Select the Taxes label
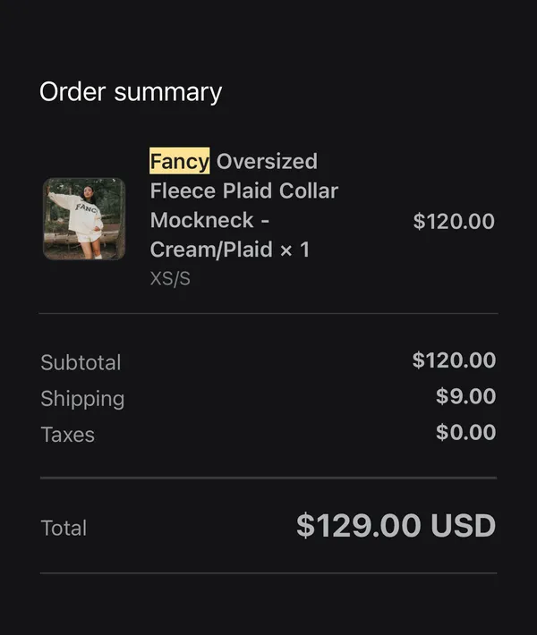The height and width of the screenshot is (635, 537). click(68, 435)
